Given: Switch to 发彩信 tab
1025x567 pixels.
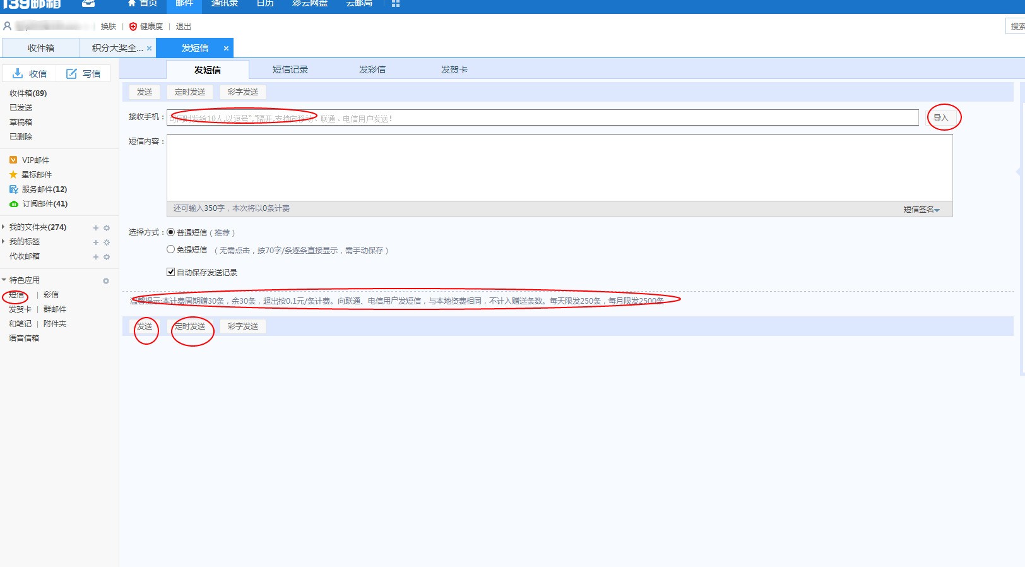Looking at the screenshot, I should point(372,69).
